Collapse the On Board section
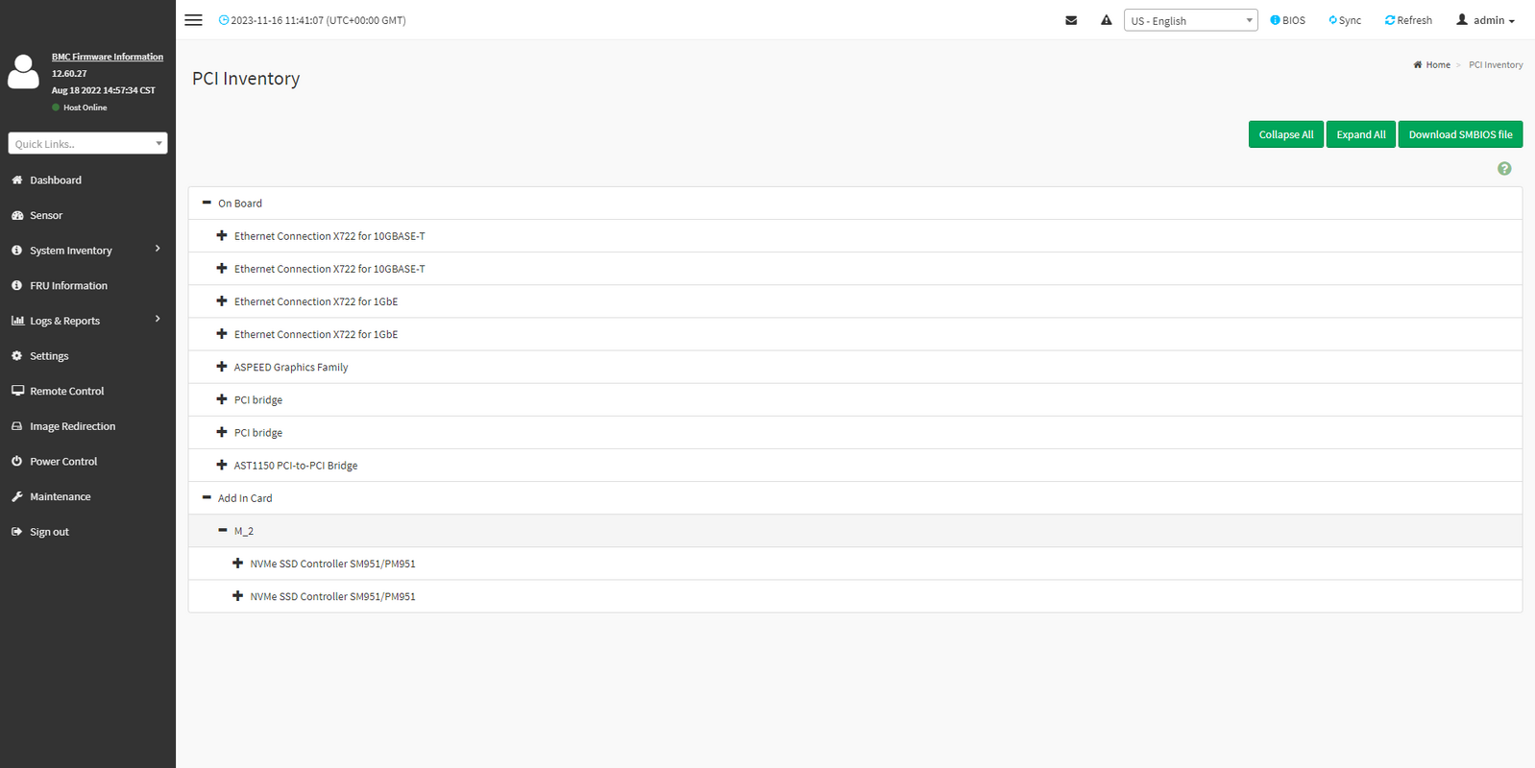Viewport: 1535px width, 768px height. [x=207, y=203]
